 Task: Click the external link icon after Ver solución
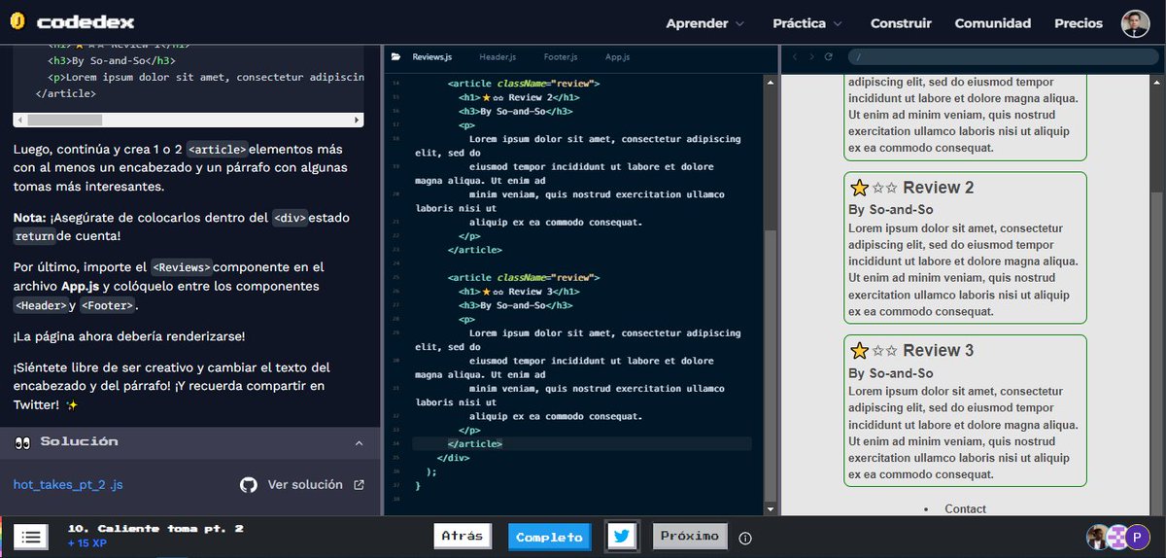[x=359, y=485]
